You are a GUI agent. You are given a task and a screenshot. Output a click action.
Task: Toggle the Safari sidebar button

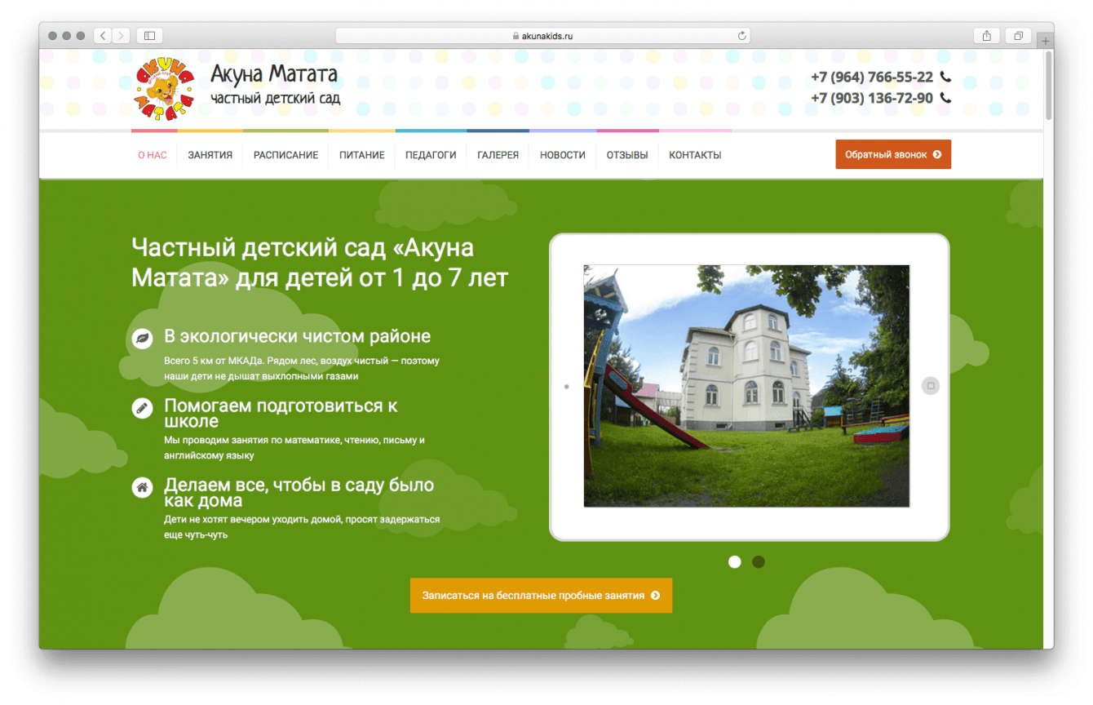pyautogui.click(x=150, y=36)
